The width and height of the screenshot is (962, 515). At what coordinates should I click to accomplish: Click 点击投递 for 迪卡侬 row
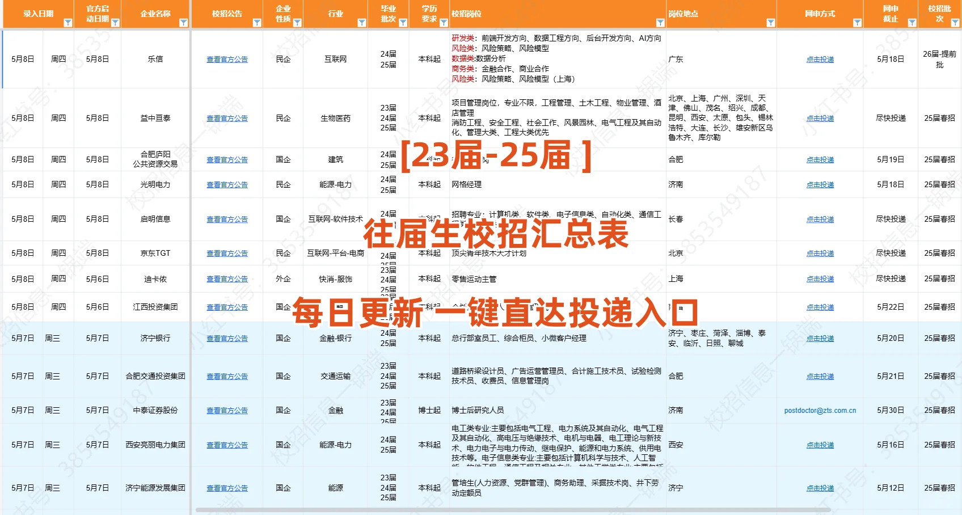pos(820,278)
